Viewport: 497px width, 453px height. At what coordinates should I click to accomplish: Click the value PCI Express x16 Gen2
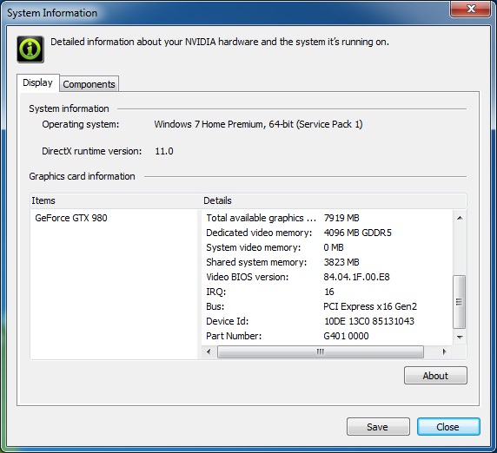click(x=370, y=306)
